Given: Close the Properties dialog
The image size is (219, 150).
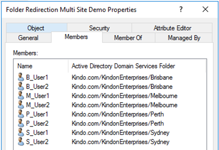Looking at the screenshot, I should pos(205,9).
